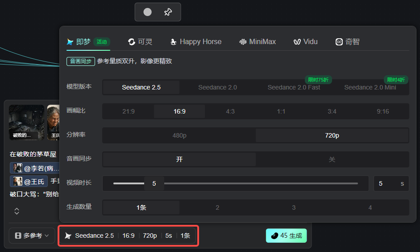Select Seedance 2.5 model version
The image size is (420, 252).
141,87
